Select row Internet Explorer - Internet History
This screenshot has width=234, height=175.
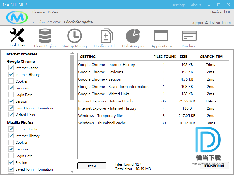click(153, 108)
